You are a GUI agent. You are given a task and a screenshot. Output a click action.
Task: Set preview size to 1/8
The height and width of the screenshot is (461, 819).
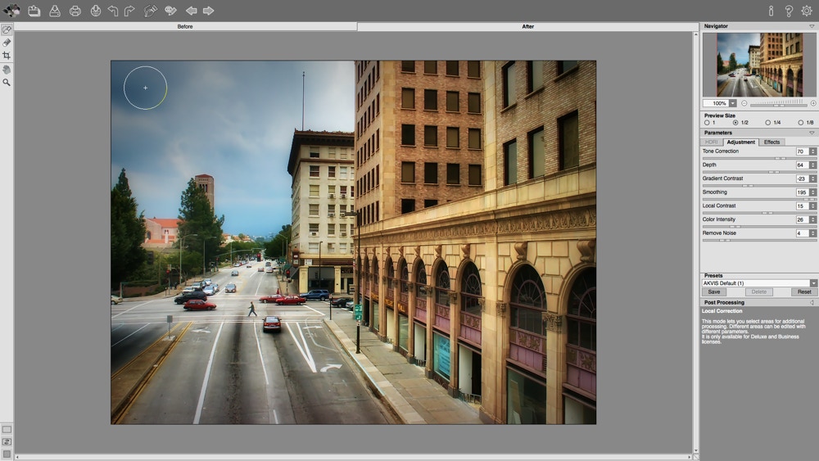[x=800, y=123]
